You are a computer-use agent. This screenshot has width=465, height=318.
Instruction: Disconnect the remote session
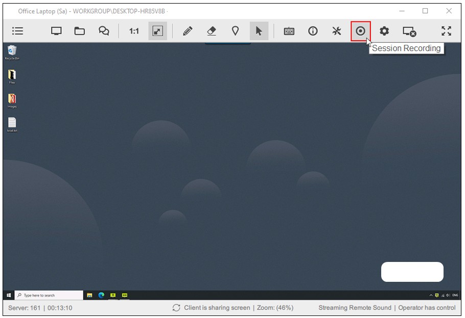(x=409, y=31)
